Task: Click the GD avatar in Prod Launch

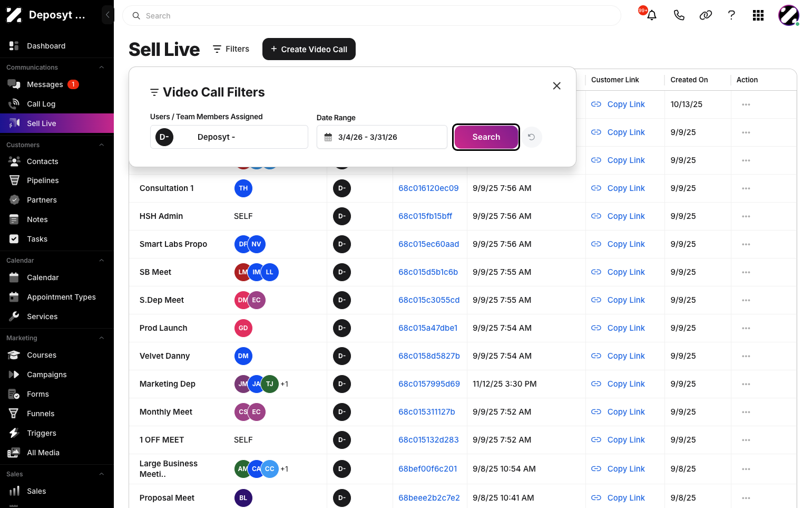Action: click(243, 328)
